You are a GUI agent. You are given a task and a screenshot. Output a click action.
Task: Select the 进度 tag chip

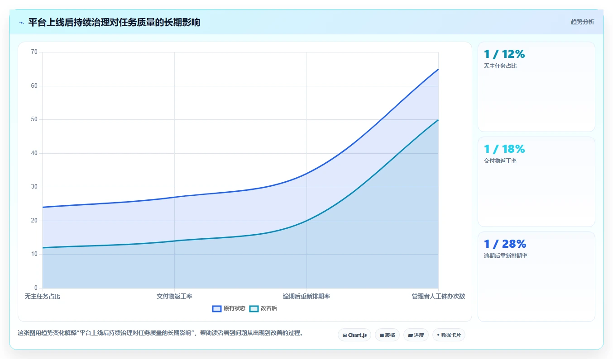(x=416, y=335)
